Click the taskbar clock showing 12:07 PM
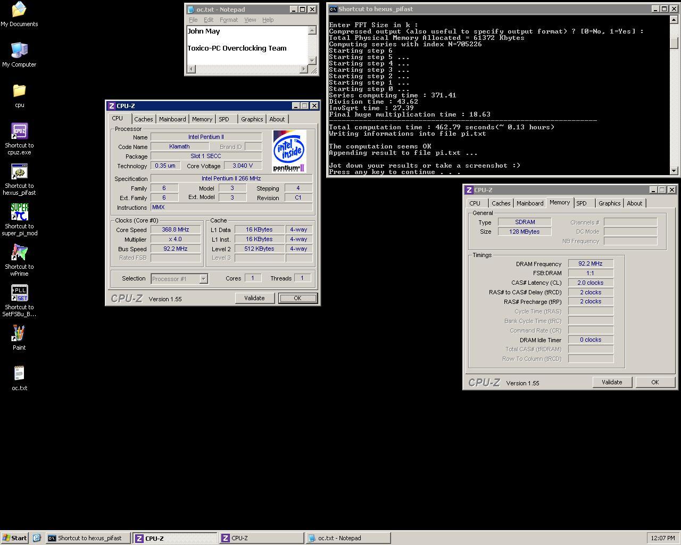The width and height of the screenshot is (681, 545). pyautogui.click(x=663, y=538)
